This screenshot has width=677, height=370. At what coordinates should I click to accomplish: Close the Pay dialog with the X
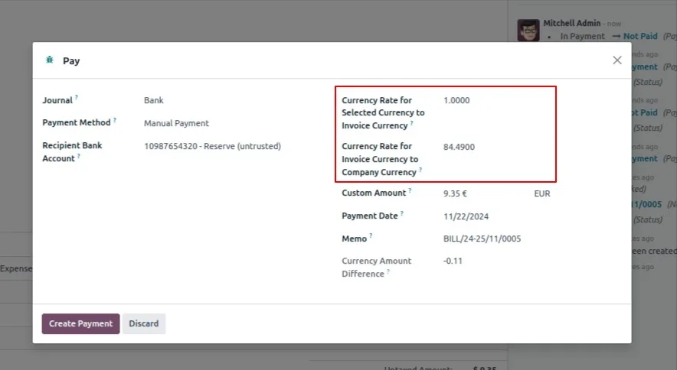point(617,60)
